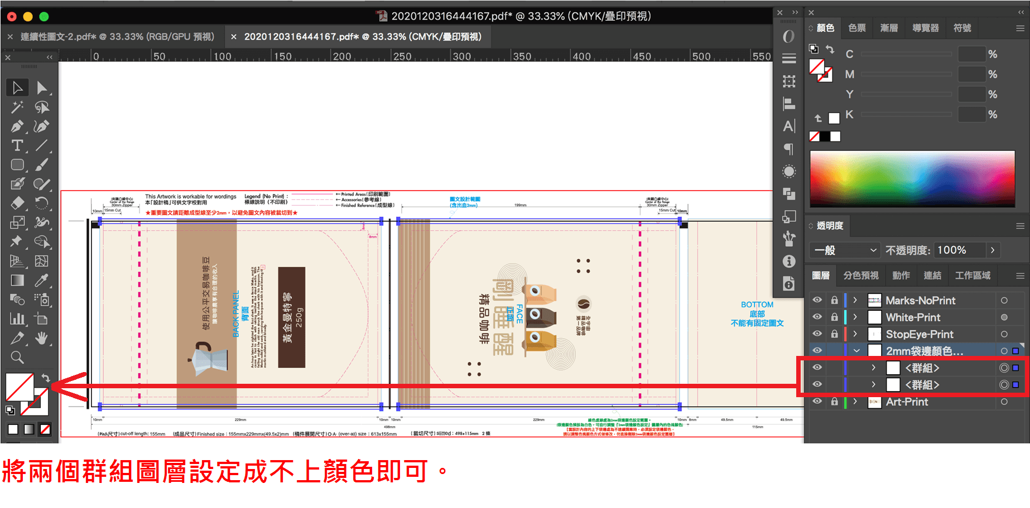Select the Direct Selection tool
Screen dimensions: 1030x508
42,87
